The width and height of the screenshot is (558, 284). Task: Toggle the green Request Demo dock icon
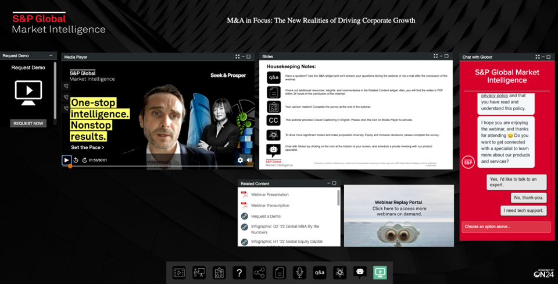380,272
